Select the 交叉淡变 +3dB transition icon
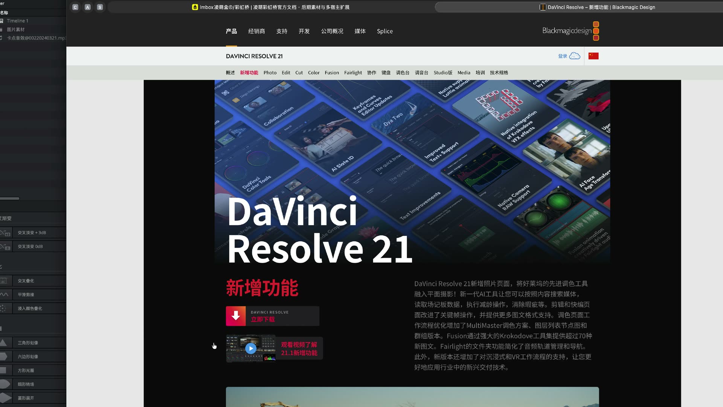723x407 pixels. (x=5, y=233)
